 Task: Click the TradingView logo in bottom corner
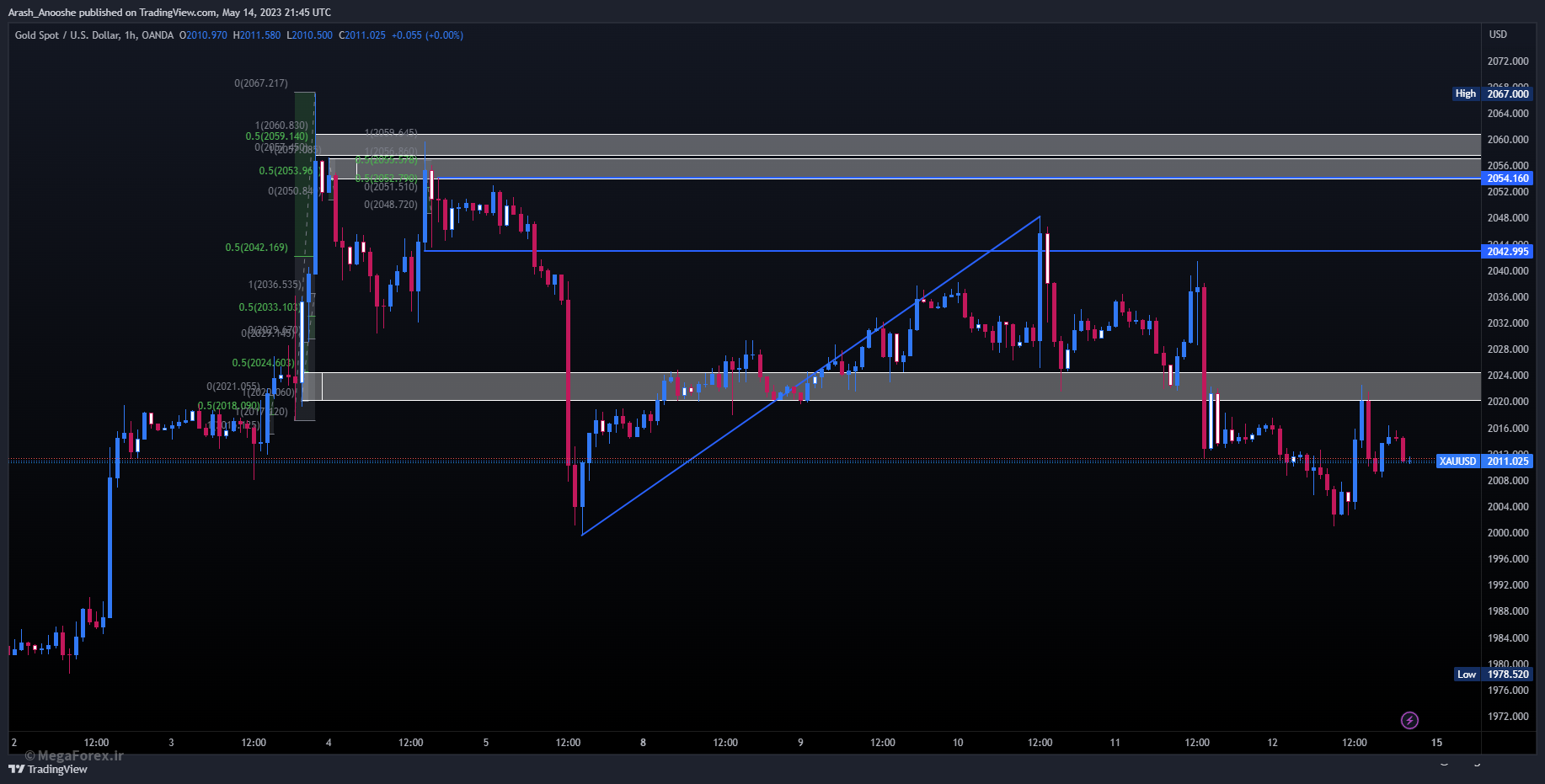tap(48, 769)
